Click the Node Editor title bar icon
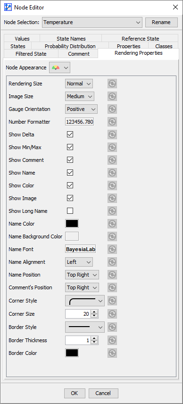The width and height of the screenshot is (183, 404). click(8, 7)
